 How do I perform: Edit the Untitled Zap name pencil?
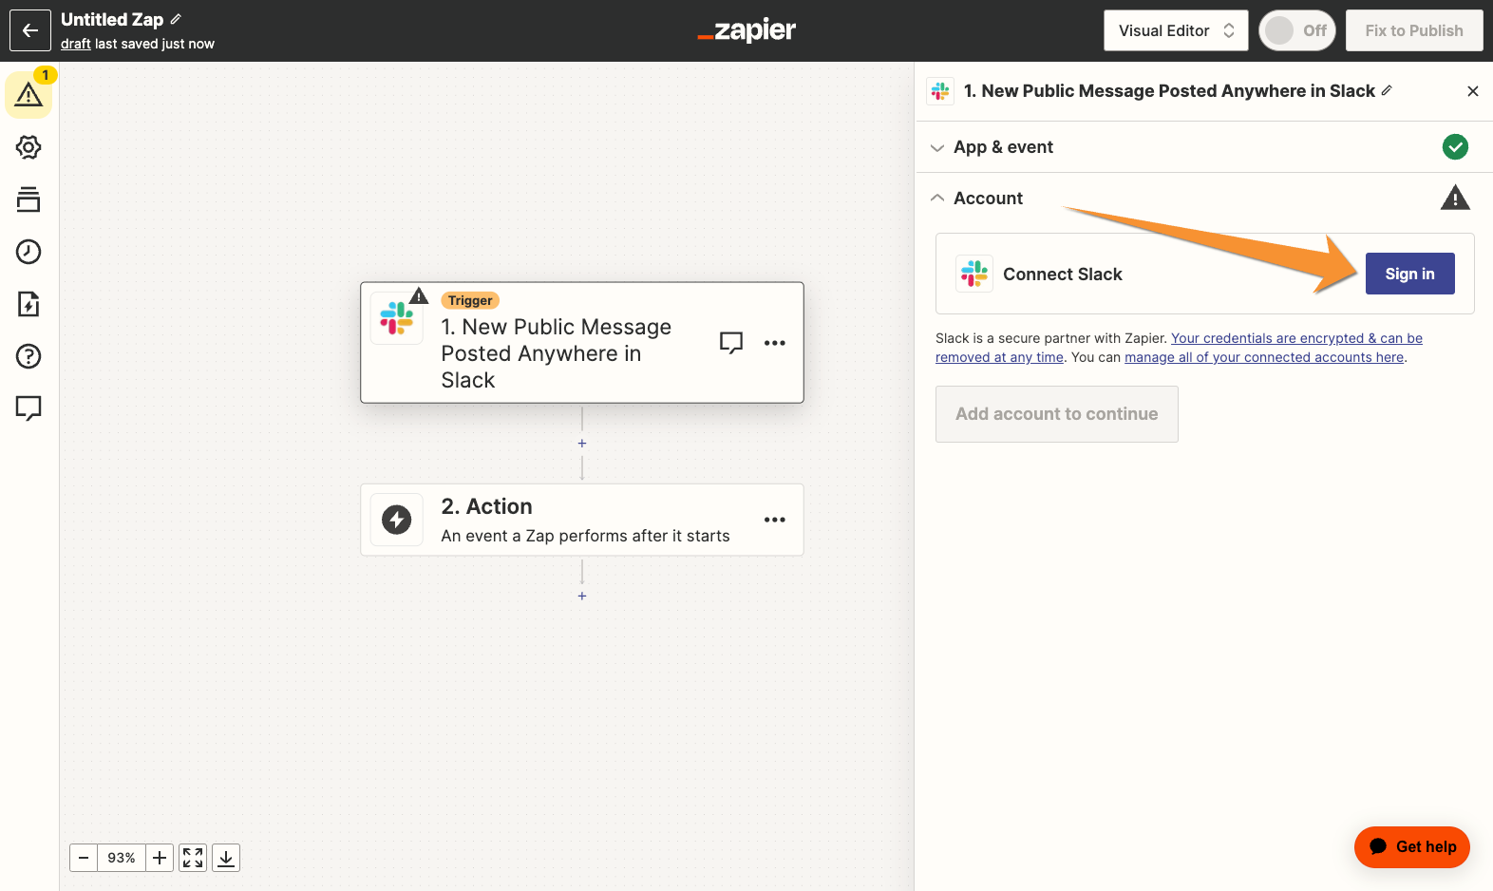tap(176, 19)
